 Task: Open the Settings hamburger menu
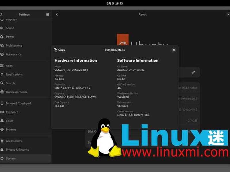coord(47,14)
